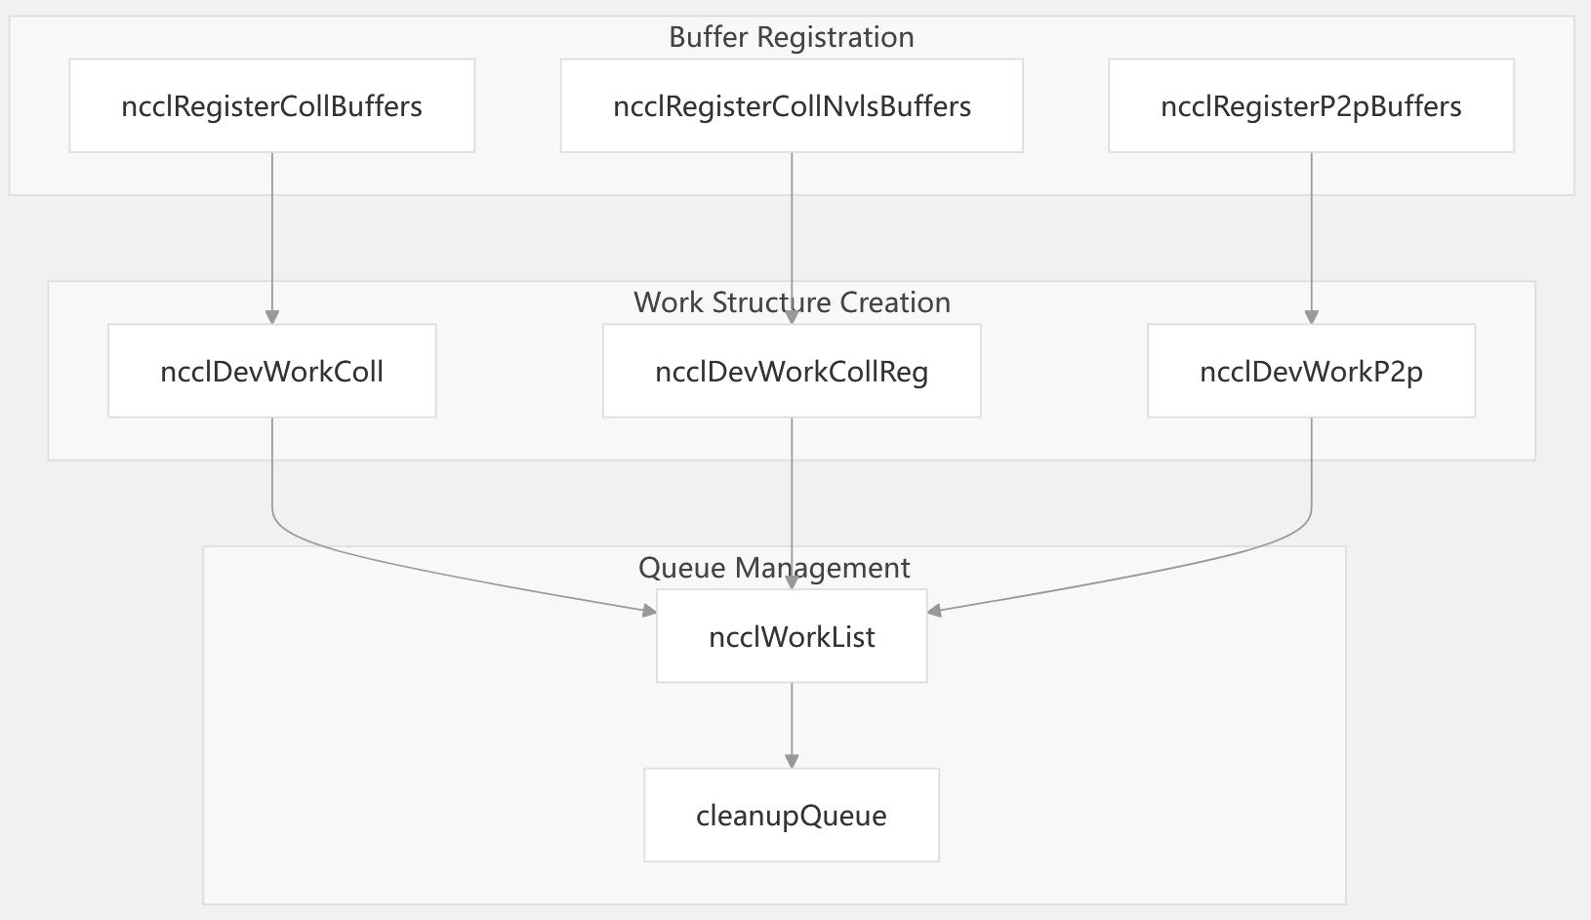
Task: Click the ncclRegisterP2pBuffers node
Action: tap(1311, 105)
